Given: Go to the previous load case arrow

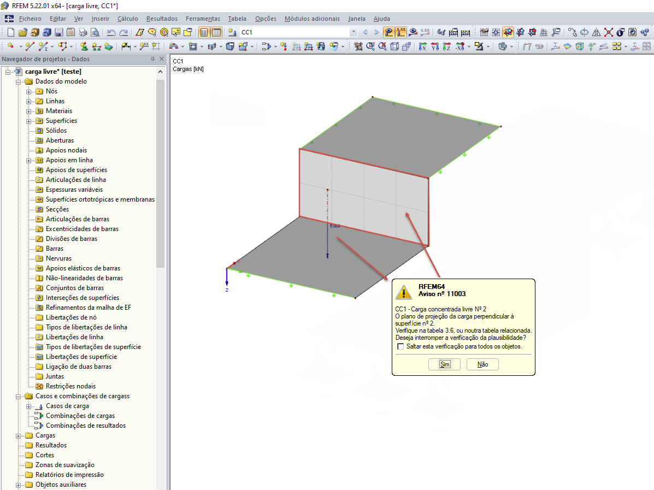Looking at the screenshot, I should click(x=365, y=32).
